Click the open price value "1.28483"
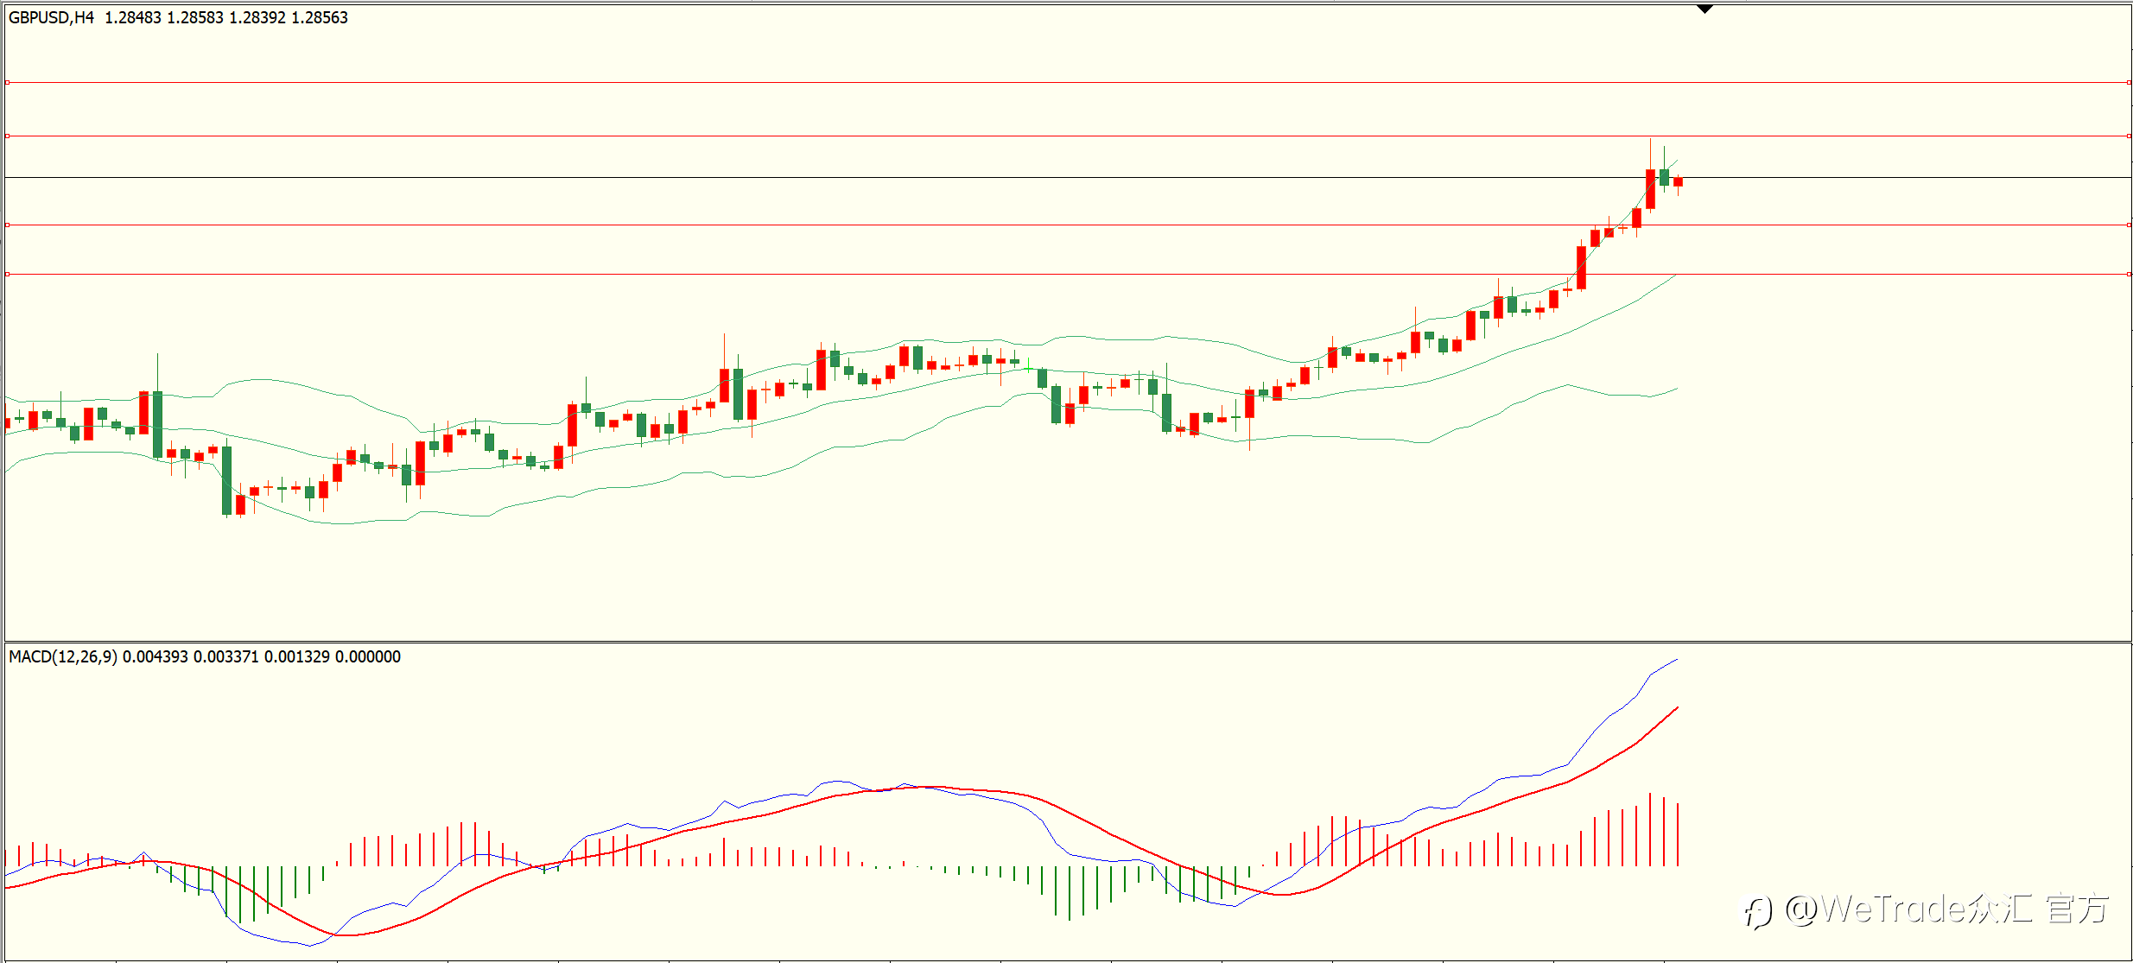Image resolution: width=2133 pixels, height=963 pixels. click(133, 17)
